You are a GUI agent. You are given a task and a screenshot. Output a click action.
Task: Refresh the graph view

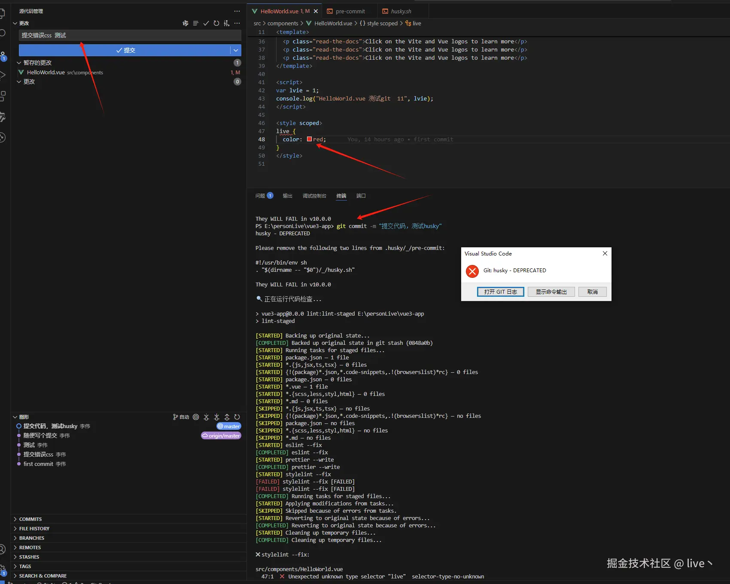[x=237, y=417]
